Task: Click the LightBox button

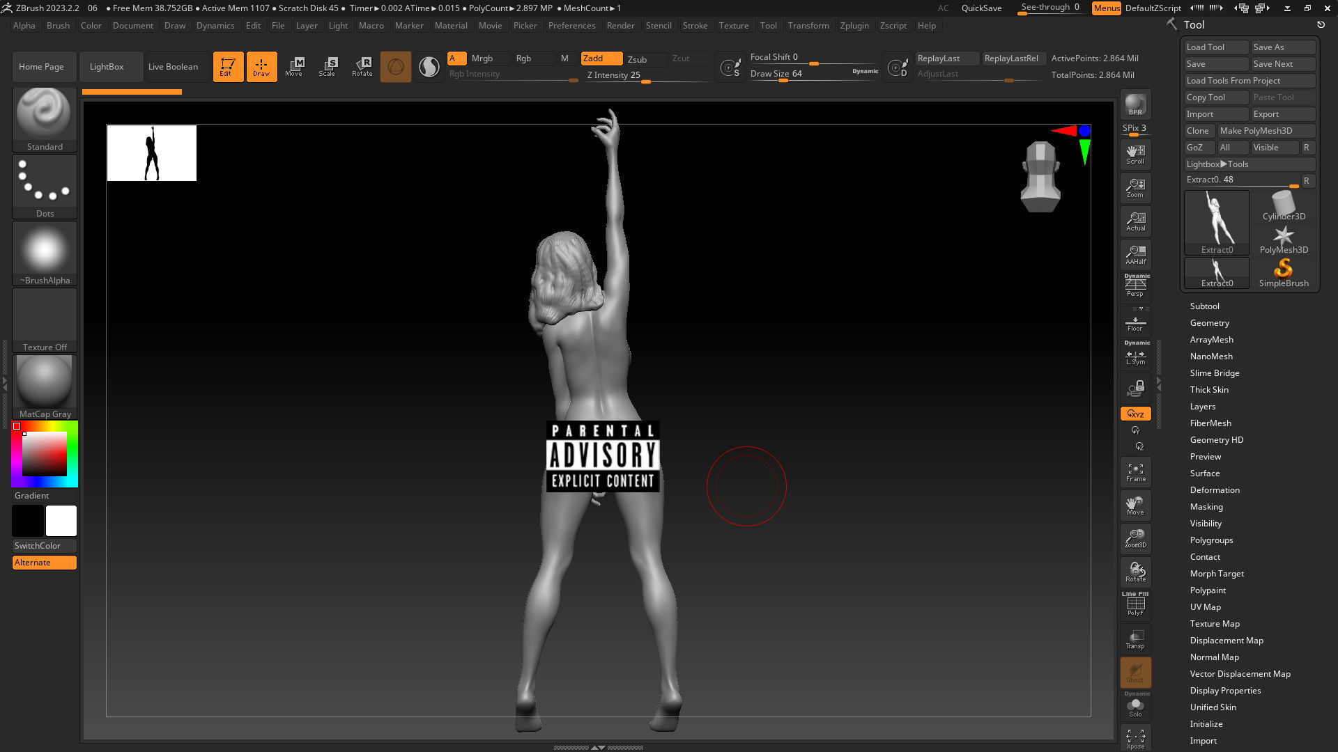Action: coord(111,67)
